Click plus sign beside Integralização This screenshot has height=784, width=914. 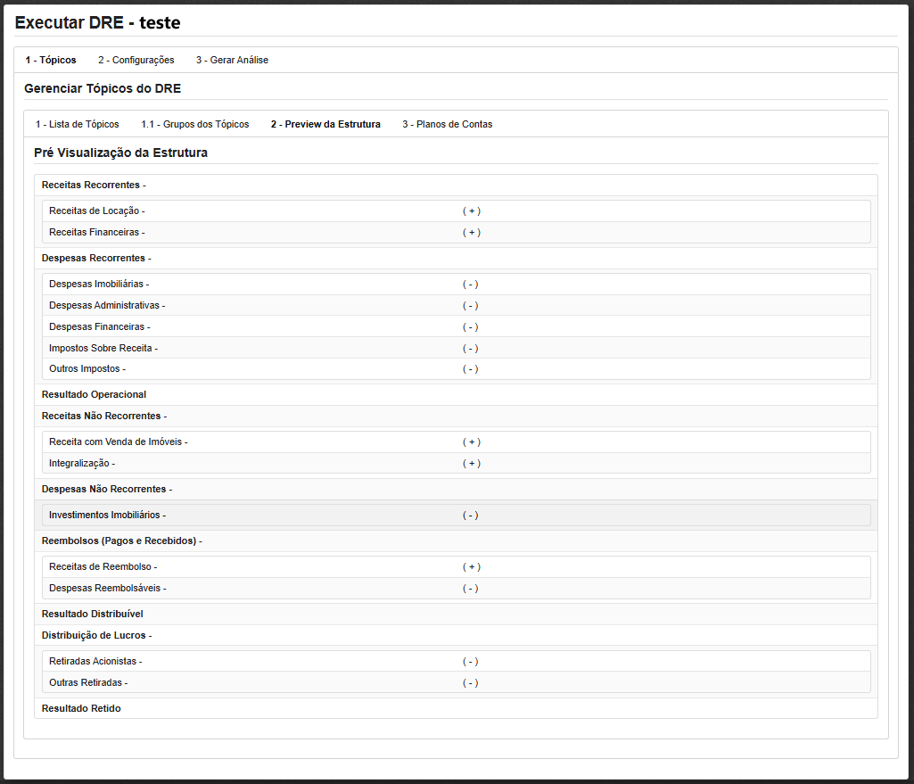click(x=471, y=463)
